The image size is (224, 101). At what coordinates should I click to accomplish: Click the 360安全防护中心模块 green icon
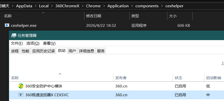click(x=21, y=86)
